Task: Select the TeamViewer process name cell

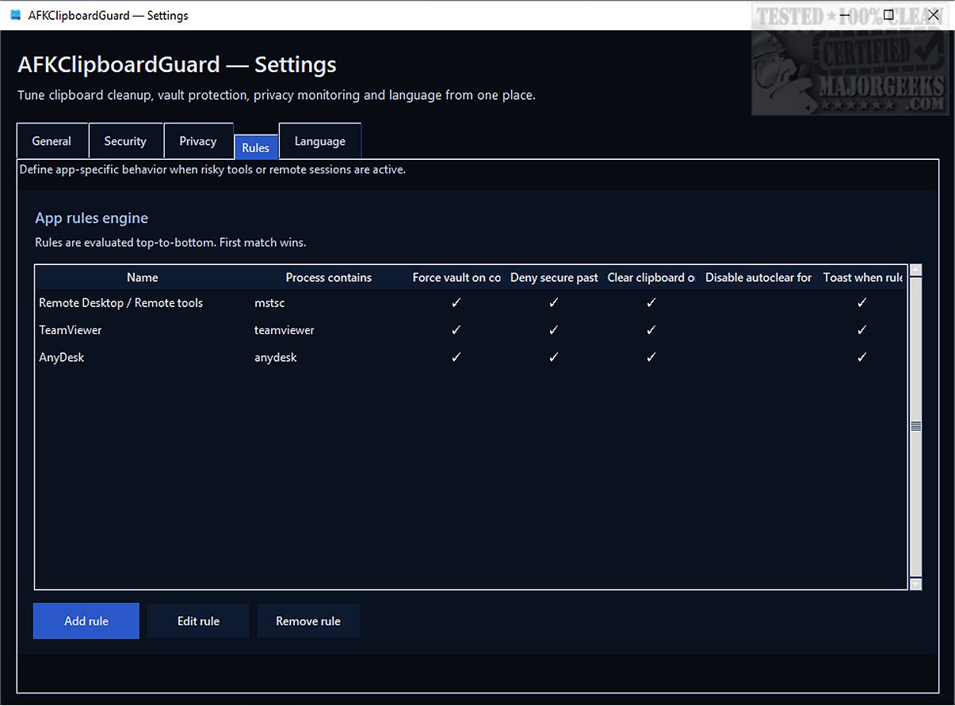Action: coord(285,330)
